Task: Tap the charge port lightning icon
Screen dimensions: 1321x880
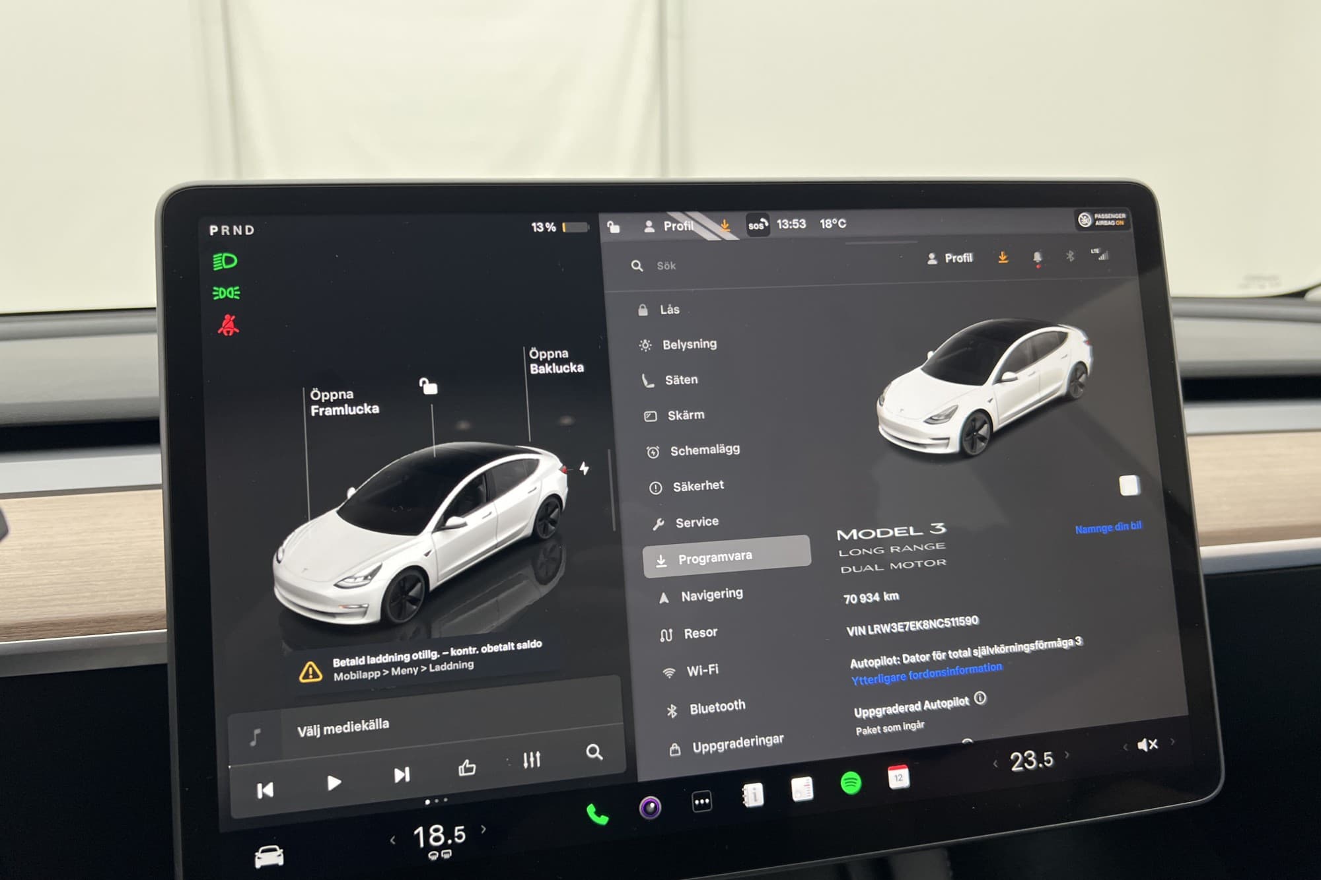Action: click(584, 468)
